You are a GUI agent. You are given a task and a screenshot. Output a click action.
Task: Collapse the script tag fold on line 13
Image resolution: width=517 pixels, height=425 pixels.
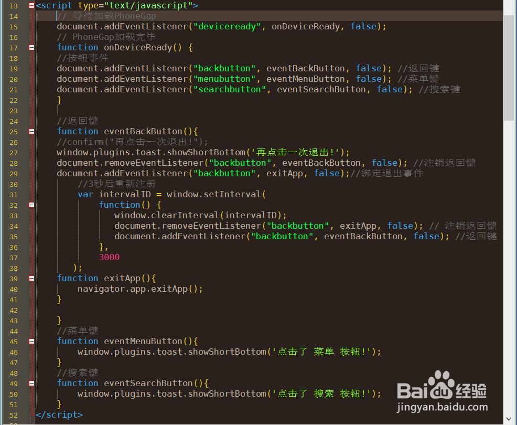click(31, 5)
